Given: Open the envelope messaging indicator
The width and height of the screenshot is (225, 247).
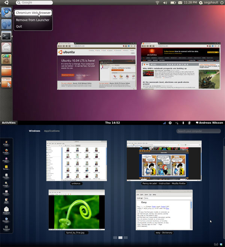Looking at the screenshot, I should click(180, 3).
